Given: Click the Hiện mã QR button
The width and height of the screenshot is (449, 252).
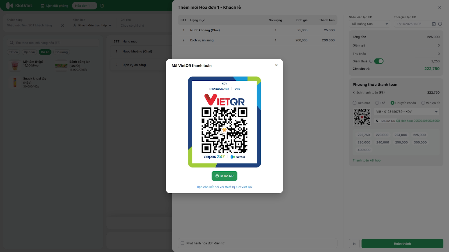Looking at the screenshot, I should pyautogui.click(x=385, y=121).
